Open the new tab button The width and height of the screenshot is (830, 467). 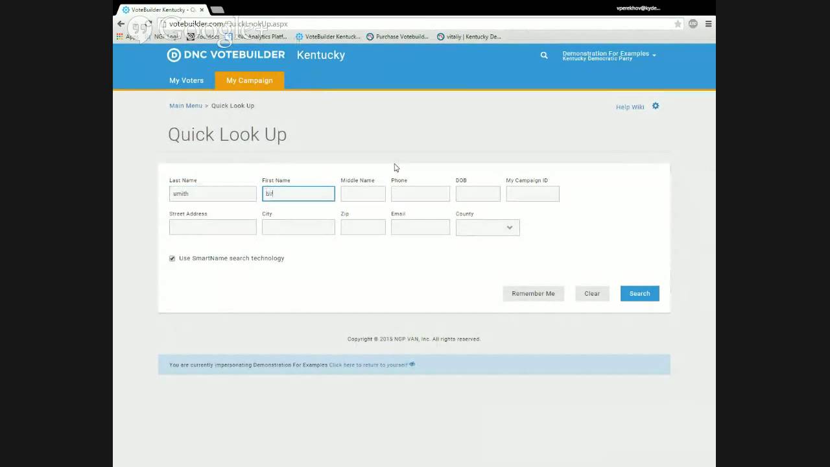click(x=217, y=10)
